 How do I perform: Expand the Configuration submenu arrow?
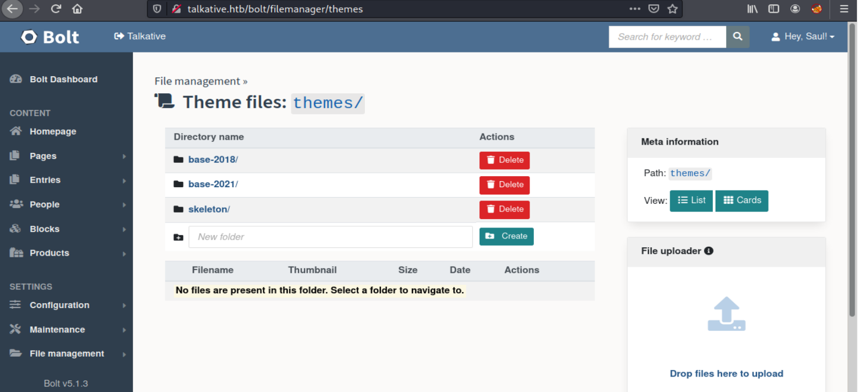[x=124, y=305]
